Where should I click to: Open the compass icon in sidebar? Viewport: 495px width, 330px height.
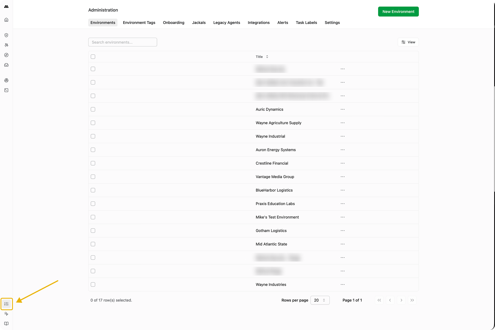click(6, 55)
